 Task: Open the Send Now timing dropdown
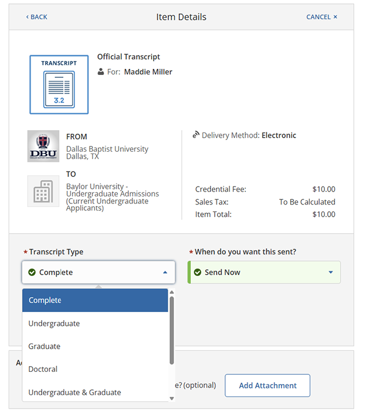331,273
